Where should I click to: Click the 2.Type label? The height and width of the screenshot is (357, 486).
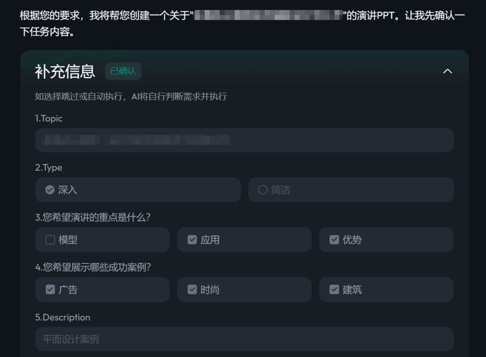pyautogui.click(x=49, y=167)
